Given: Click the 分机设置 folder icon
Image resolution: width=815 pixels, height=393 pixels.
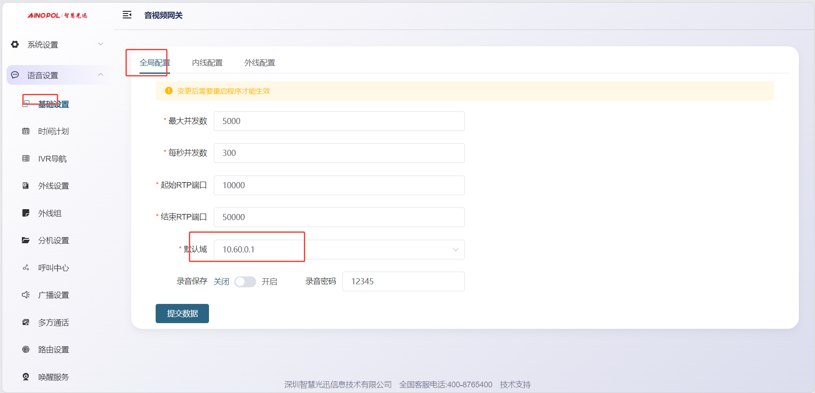Looking at the screenshot, I should tap(26, 241).
